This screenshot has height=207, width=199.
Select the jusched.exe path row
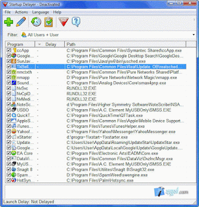point(106,61)
